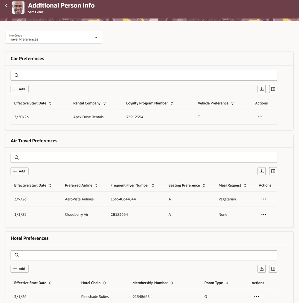Open actions menu for Pineshade Suites
The image size is (299, 303).
[257, 297]
